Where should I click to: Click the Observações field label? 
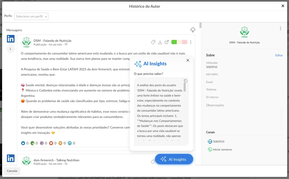(215, 105)
